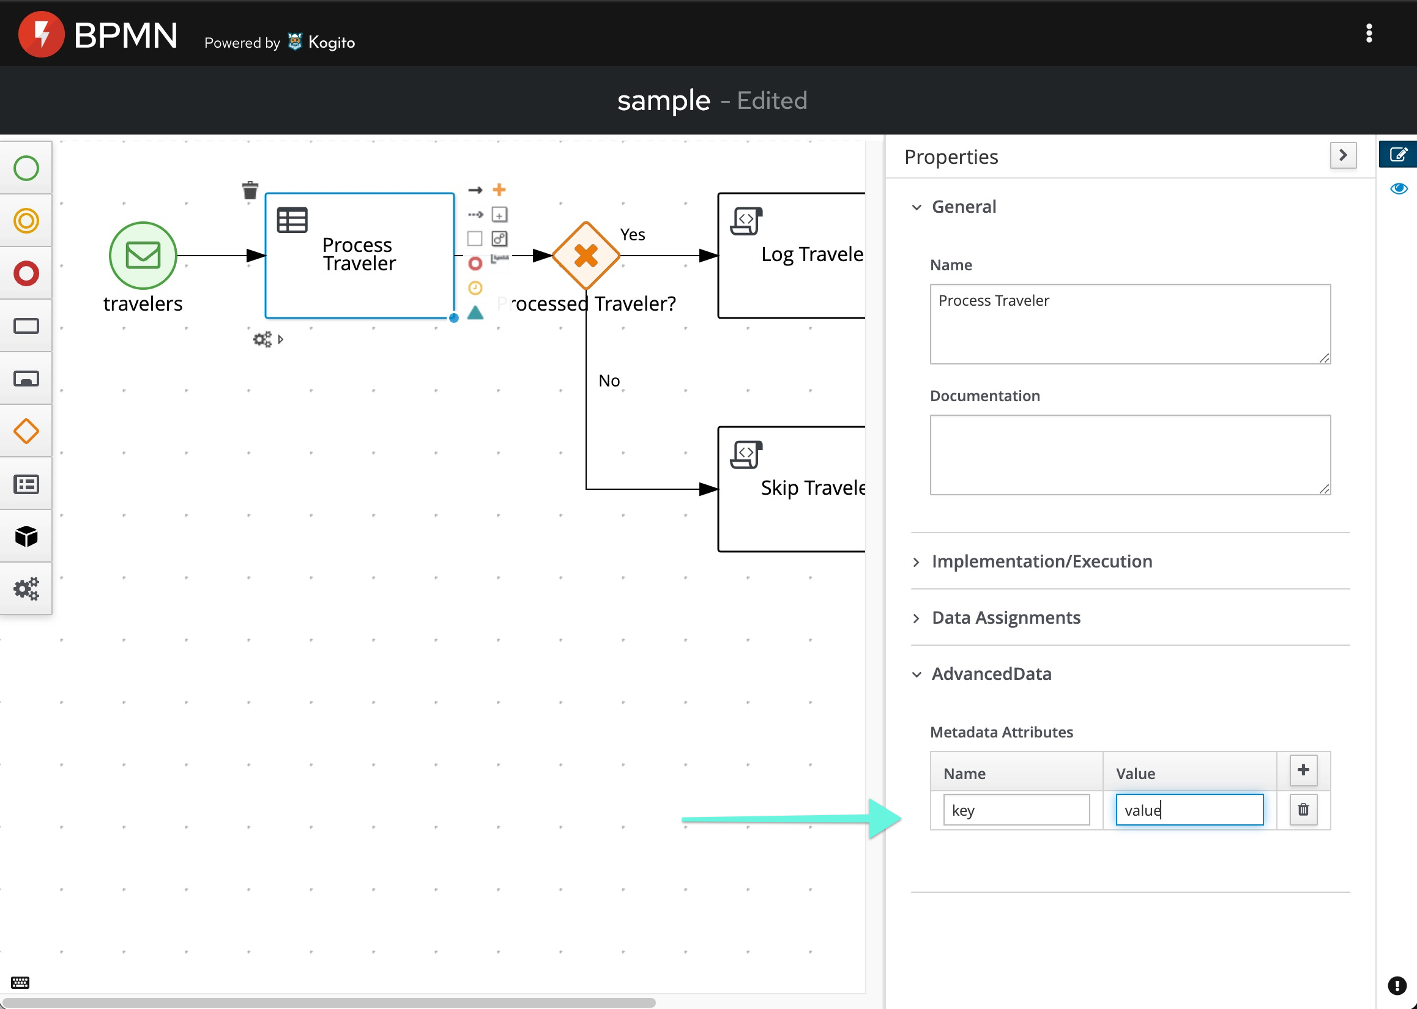Collapse the AdvancedData section

point(991,674)
